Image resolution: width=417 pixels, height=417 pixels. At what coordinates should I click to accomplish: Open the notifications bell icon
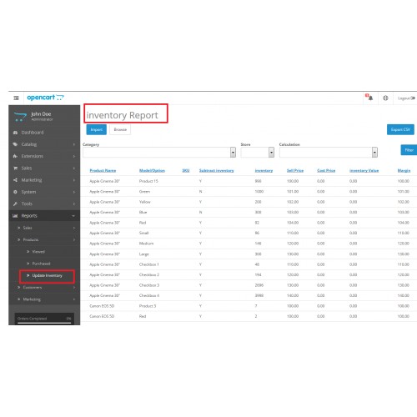click(x=370, y=98)
